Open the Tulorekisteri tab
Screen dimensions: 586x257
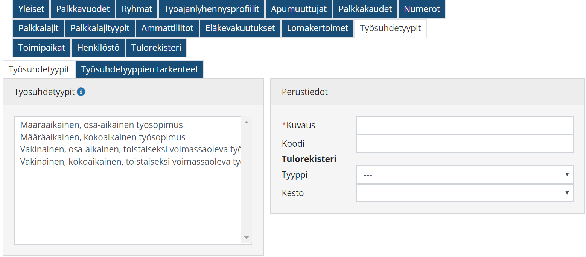(156, 48)
